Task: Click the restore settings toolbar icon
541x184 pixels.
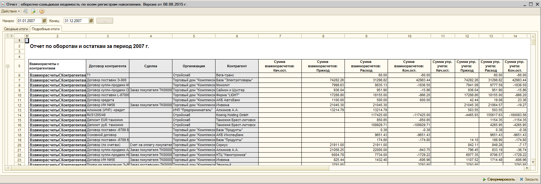Action: click(x=26, y=11)
